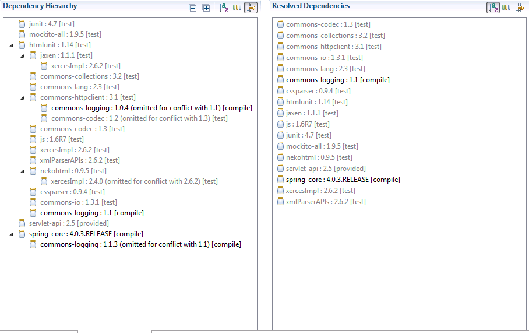Screen dimensions: 529x333
Task: Click the jar icon of commons-codec : 1.2 omitted entry
Action: [x=44, y=118]
